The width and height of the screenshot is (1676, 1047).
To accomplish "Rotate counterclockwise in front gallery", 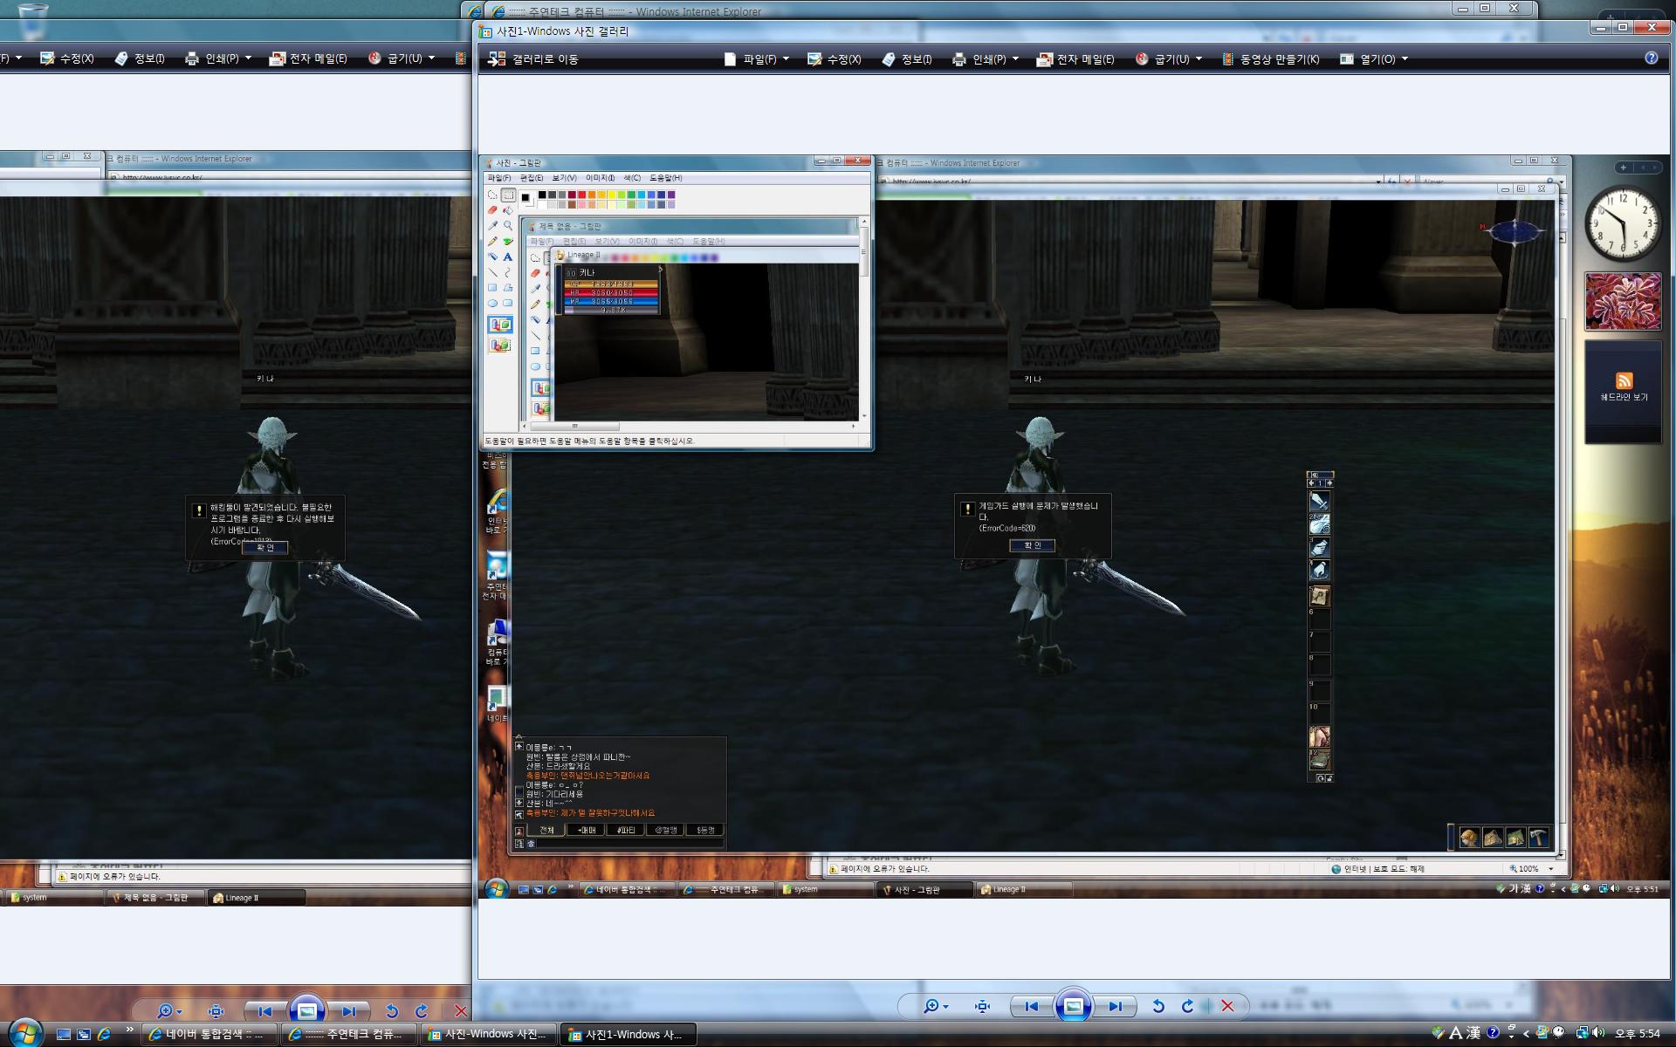I will tap(1158, 1006).
